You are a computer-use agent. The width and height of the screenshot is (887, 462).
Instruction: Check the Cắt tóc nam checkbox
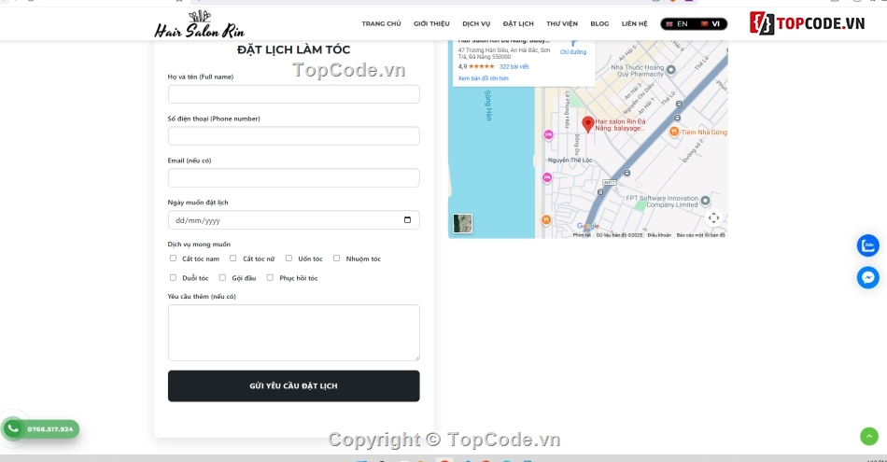pos(173,259)
